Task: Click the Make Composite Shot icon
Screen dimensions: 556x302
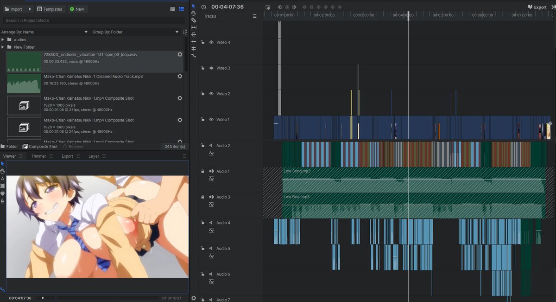Action: [x=268, y=7]
